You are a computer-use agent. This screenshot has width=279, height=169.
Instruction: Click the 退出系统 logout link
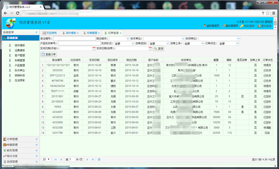tap(264, 26)
